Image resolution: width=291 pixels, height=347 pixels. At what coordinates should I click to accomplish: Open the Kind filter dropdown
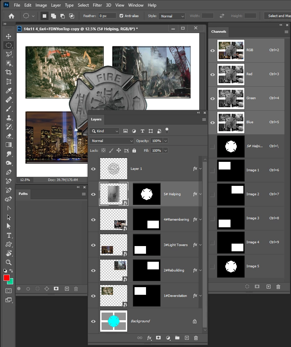[x=105, y=131]
